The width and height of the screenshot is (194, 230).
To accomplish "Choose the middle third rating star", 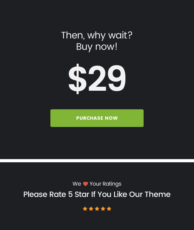I will point(97,209).
